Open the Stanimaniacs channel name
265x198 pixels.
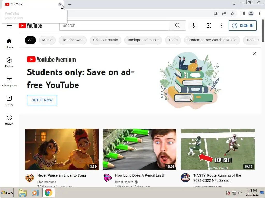(47, 182)
